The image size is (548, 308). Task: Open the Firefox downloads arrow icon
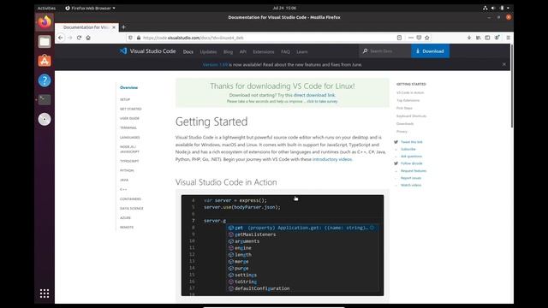coord(469,38)
